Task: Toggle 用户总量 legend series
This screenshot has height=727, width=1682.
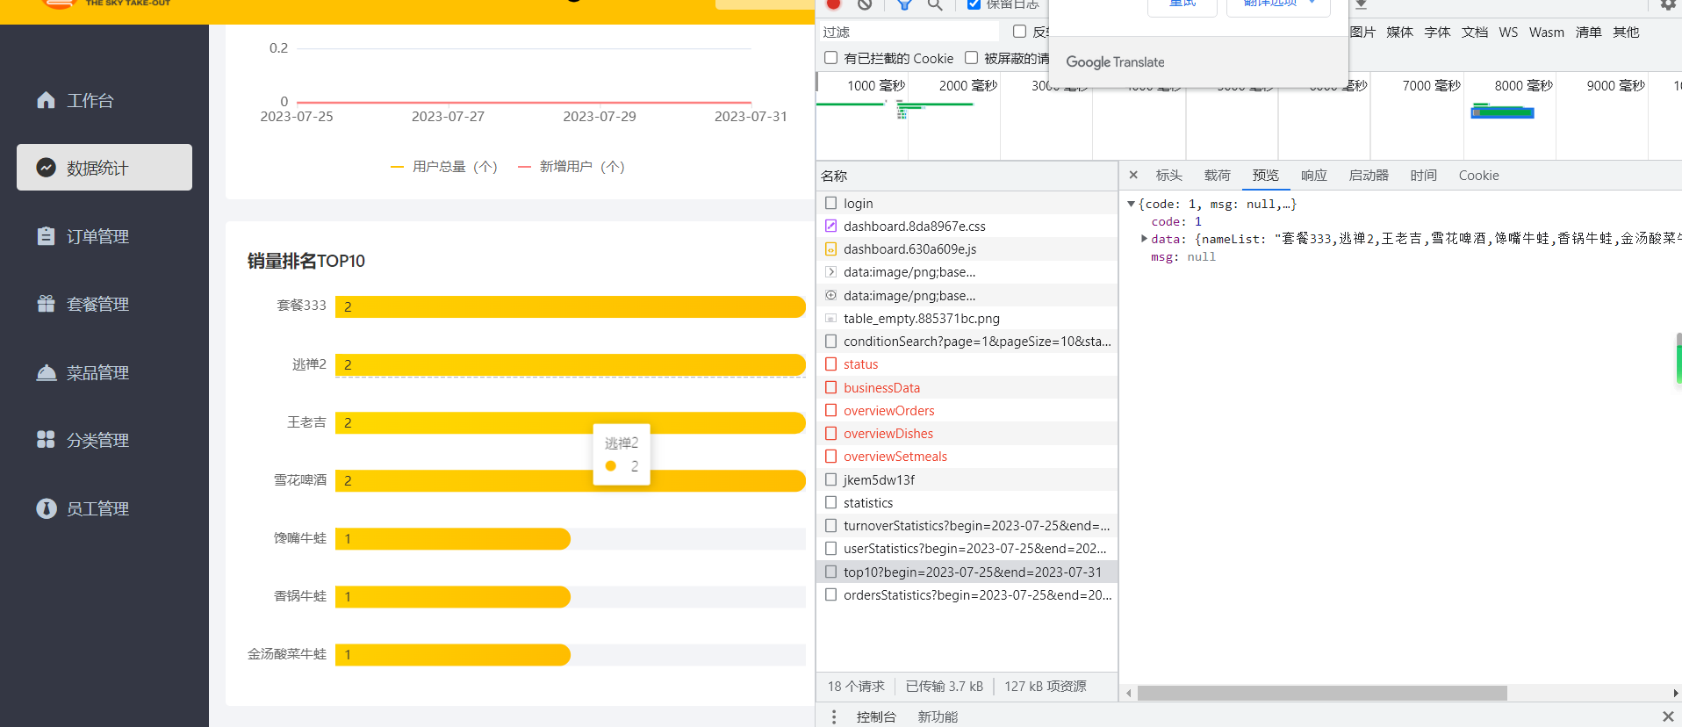Action: 444,166
